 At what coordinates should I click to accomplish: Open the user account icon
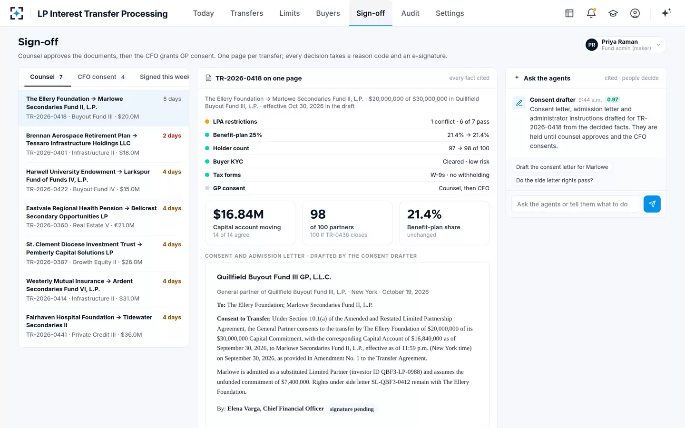(635, 13)
